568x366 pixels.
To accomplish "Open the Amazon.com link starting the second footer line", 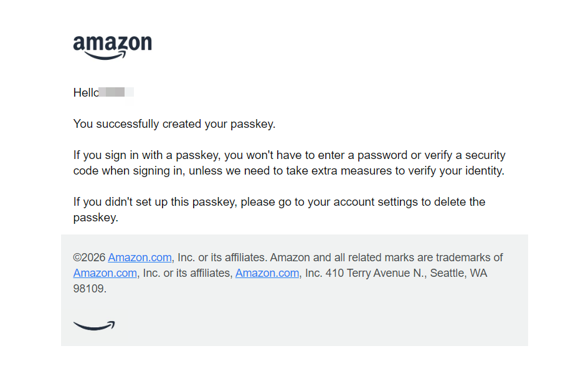I will (105, 273).
